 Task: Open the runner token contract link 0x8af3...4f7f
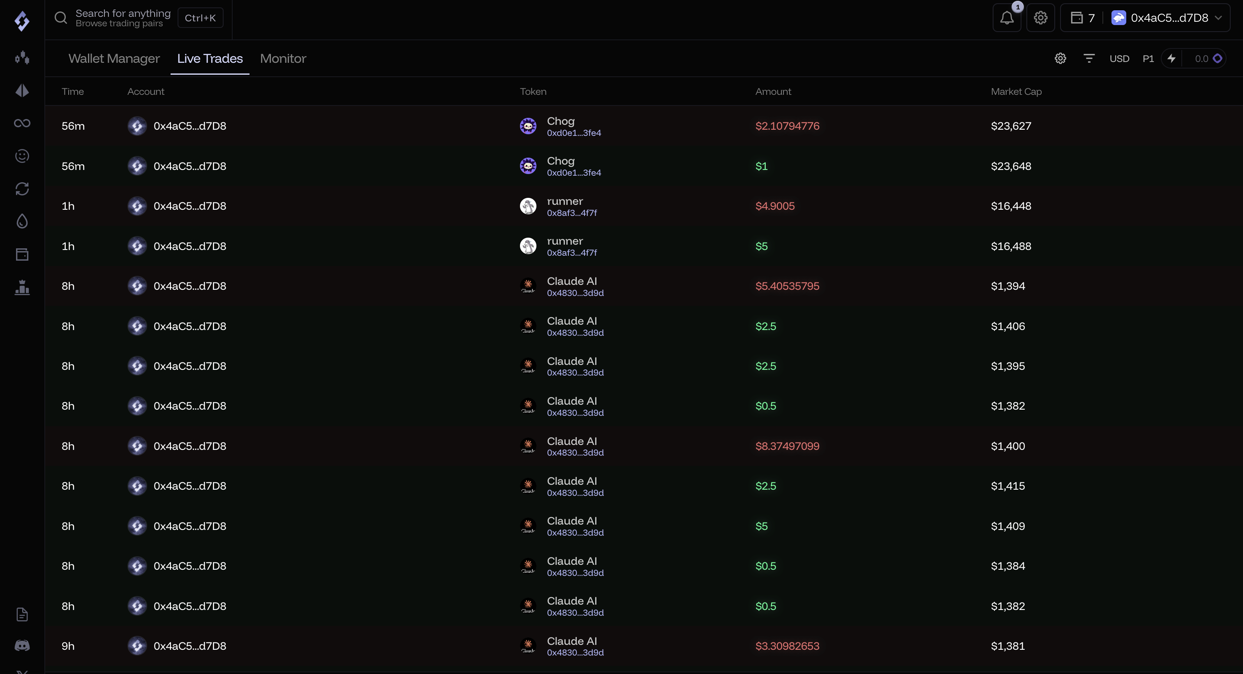[572, 213]
